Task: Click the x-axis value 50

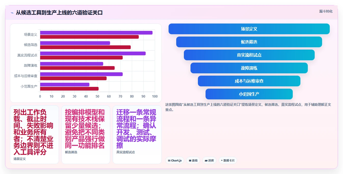Action: [x=97, y=96]
